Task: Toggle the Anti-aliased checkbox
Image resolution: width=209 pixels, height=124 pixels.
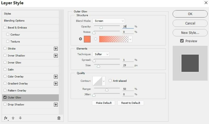Action: coord(110,80)
